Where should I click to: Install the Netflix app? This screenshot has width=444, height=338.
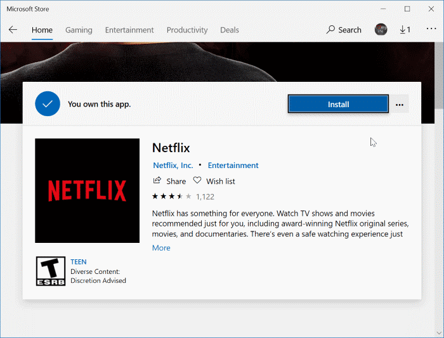pyautogui.click(x=338, y=104)
